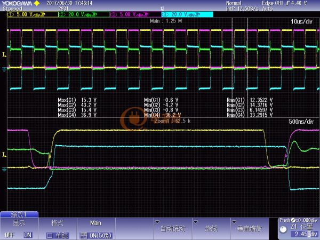Viewport: 320px width, 240px height.
Task: Click the 2017/06/30 17:46:14 timestamp
Action: click(69, 3)
